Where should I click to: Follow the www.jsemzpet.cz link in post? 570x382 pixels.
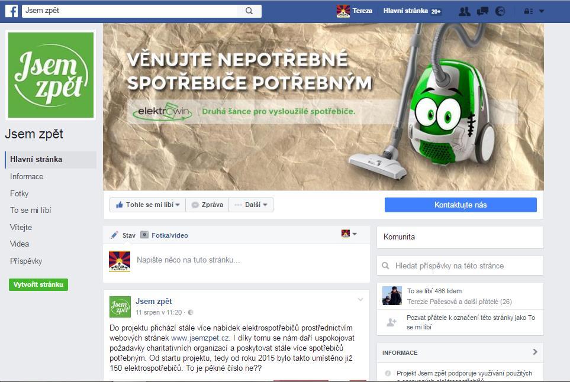tap(200, 338)
